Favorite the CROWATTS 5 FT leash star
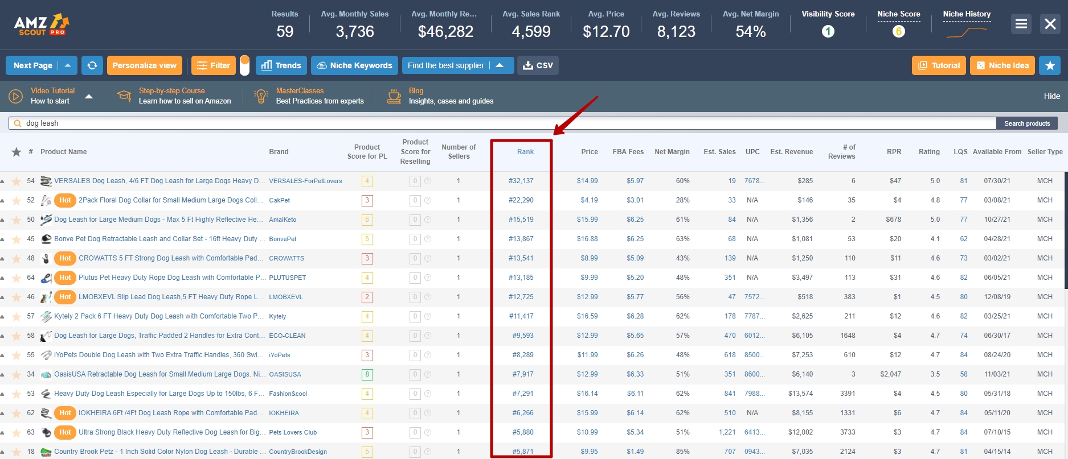Screen dimensions: 1068x459 [17, 259]
